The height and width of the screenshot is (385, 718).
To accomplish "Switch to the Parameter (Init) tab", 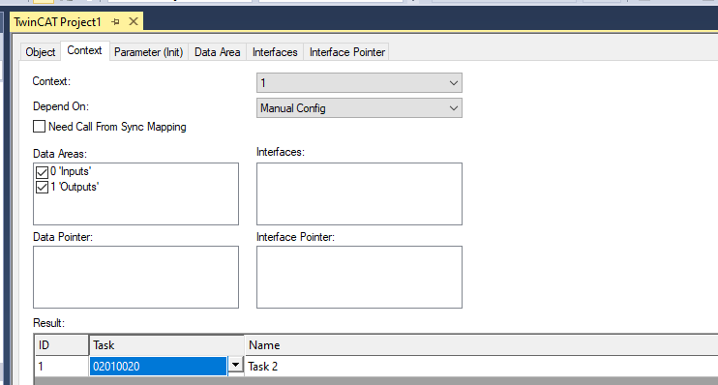I will (148, 52).
